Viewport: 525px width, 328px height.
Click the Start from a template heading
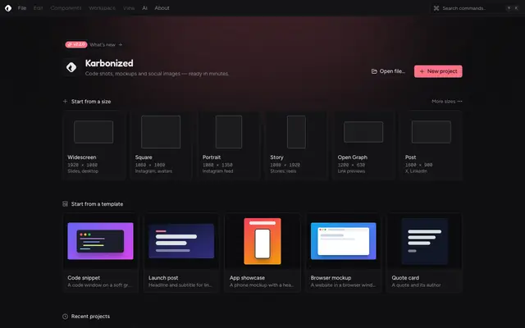[x=97, y=204]
